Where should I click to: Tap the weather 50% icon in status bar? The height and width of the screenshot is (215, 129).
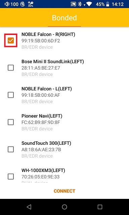[x=31, y=4]
